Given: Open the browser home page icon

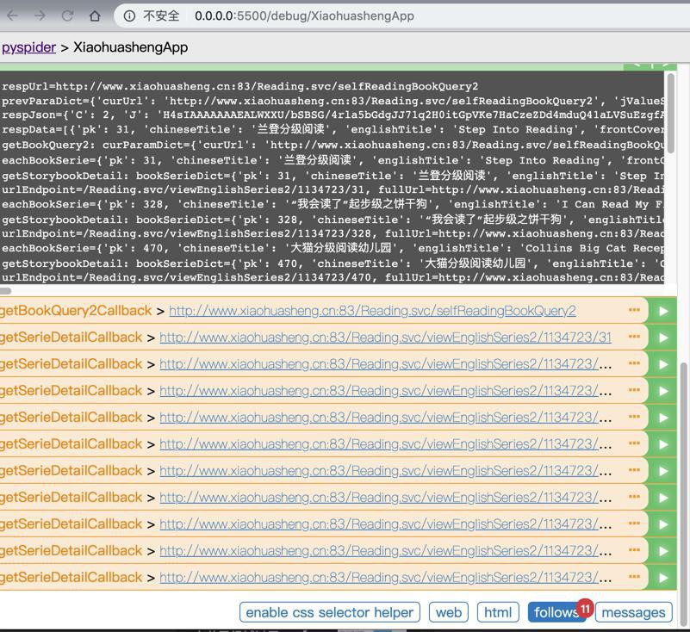Looking at the screenshot, I should pyautogui.click(x=95, y=16).
